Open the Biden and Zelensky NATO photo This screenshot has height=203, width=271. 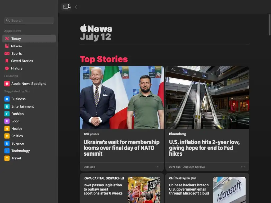point(122,98)
